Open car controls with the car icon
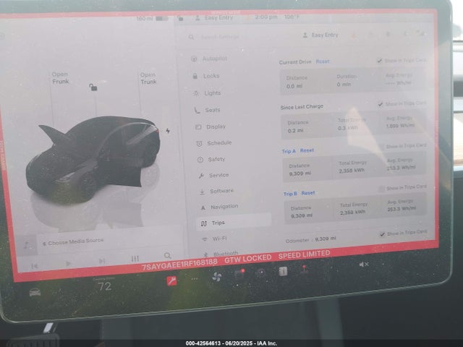The height and width of the screenshot is (347, 463). point(35,292)
